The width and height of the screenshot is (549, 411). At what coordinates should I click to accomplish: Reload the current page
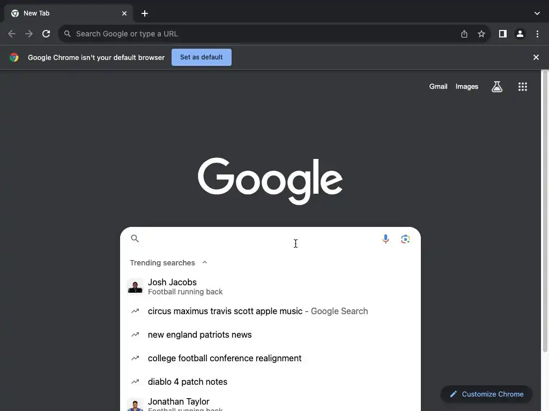point(46,34)
